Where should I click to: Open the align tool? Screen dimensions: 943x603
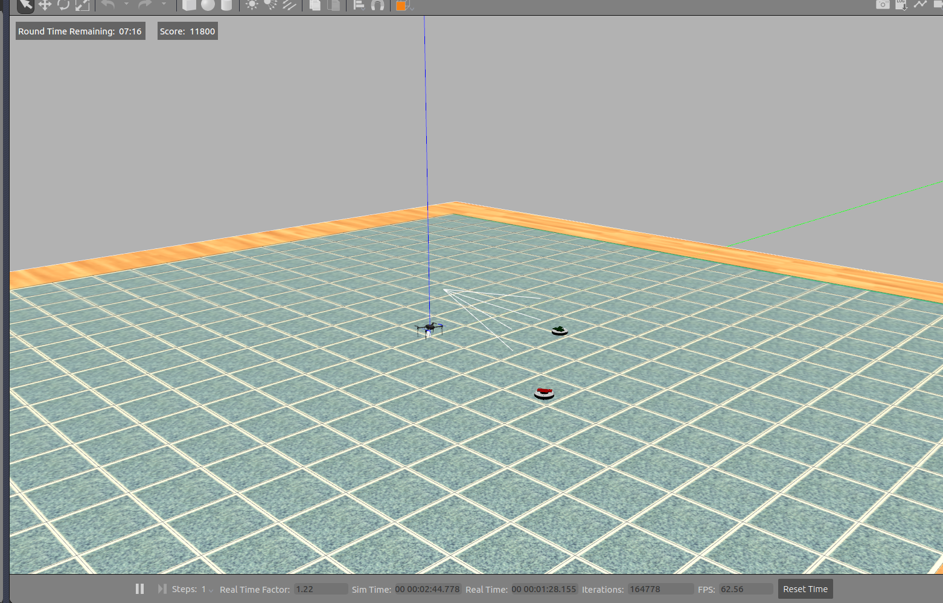tap(359, 5)
